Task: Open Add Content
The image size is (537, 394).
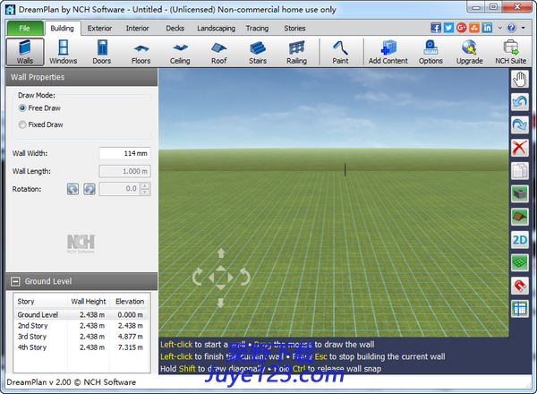Action: (388, 52)
